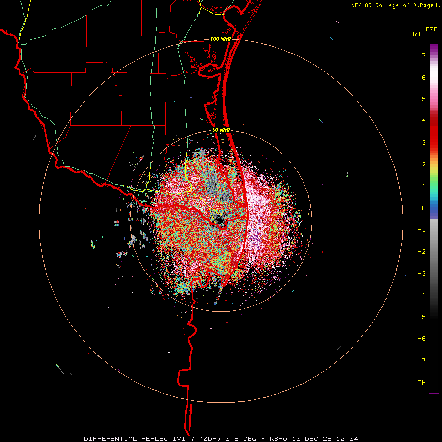Click the 100 NMI range ring label
This screenshot has width=442, height=442.
click(221, 39)
